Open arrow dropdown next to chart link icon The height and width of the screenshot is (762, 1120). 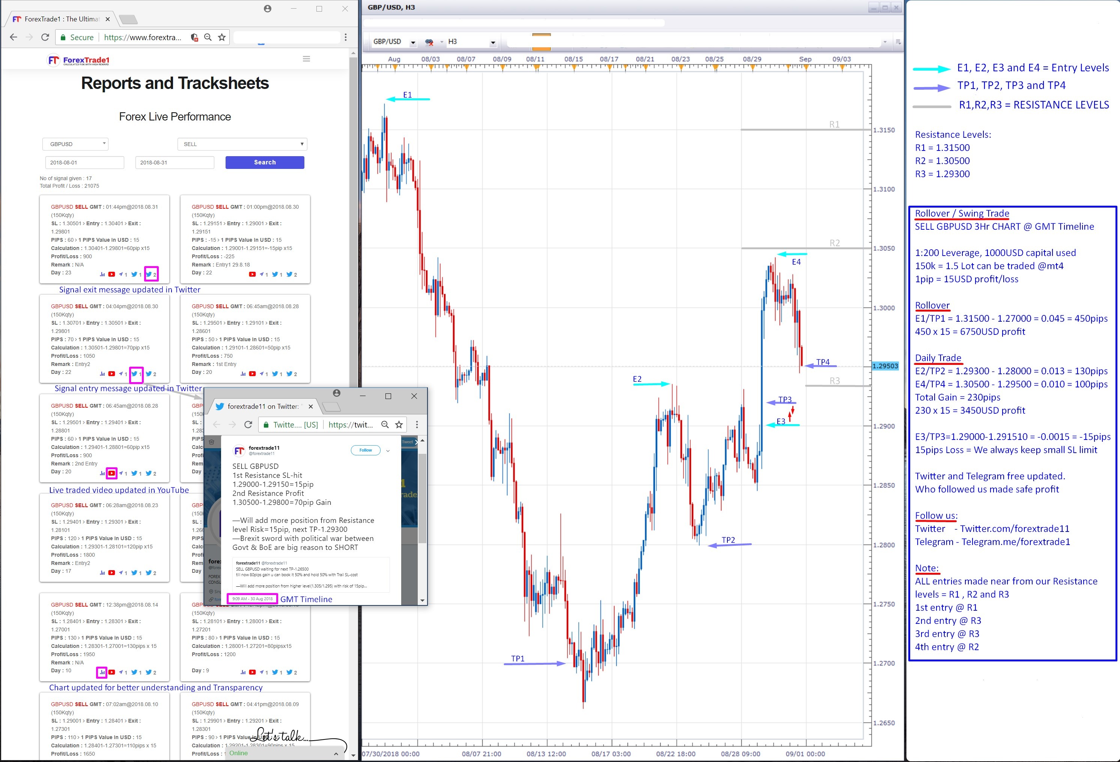click(x=441, y=42)
